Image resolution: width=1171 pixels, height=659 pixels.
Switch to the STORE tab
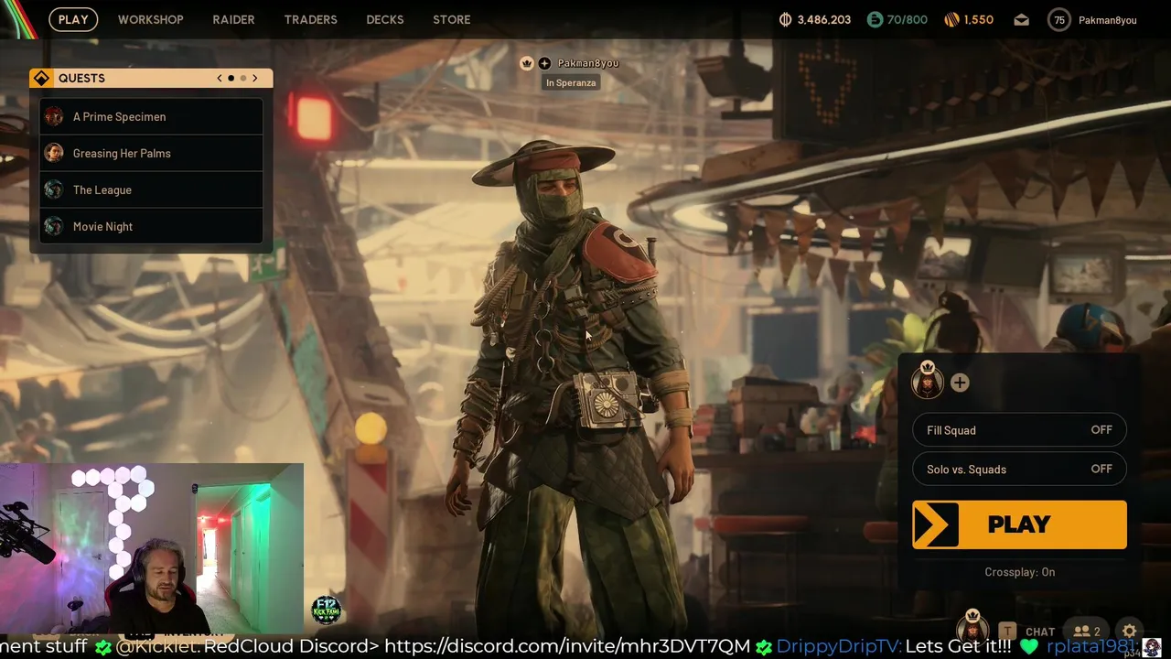[x=452, y=19]
